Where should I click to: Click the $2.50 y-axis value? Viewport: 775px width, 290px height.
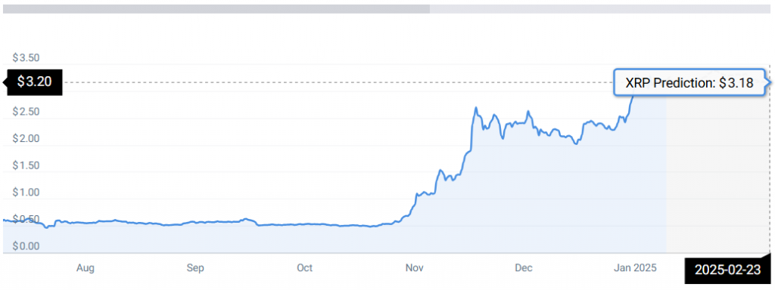[26, 112]
